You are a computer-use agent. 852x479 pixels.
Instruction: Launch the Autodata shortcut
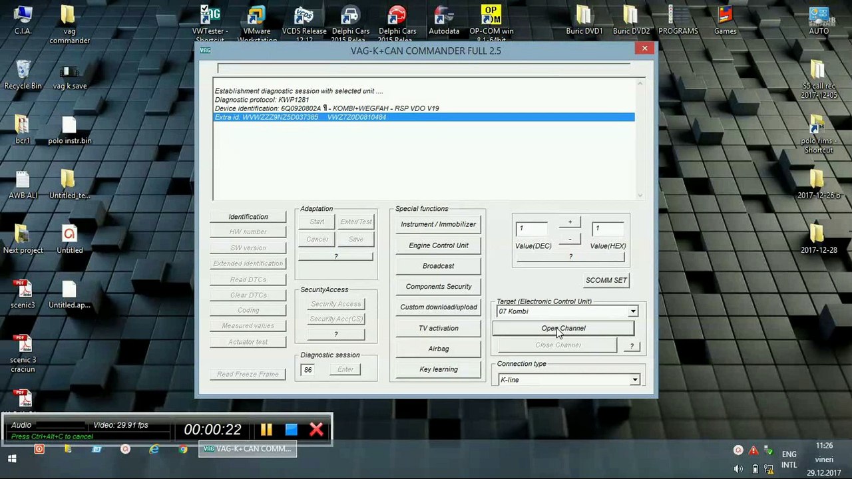point(444,21)
